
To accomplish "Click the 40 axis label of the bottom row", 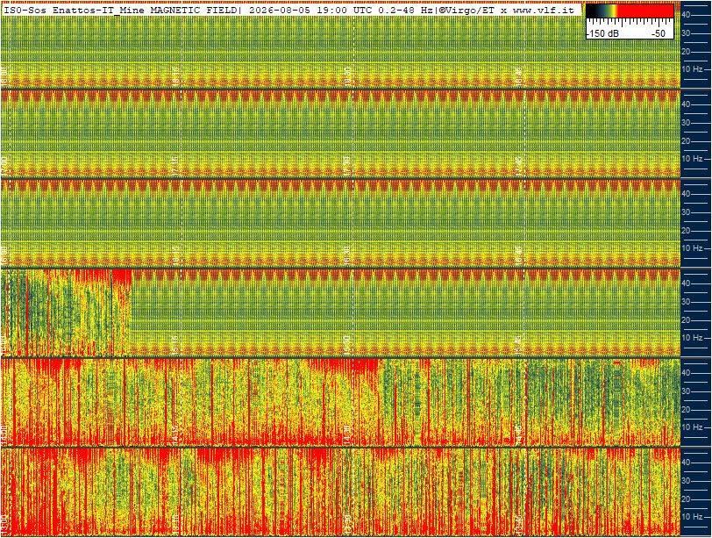I will click(686, 463).
